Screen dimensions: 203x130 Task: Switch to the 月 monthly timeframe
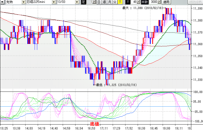click(110, 2)
